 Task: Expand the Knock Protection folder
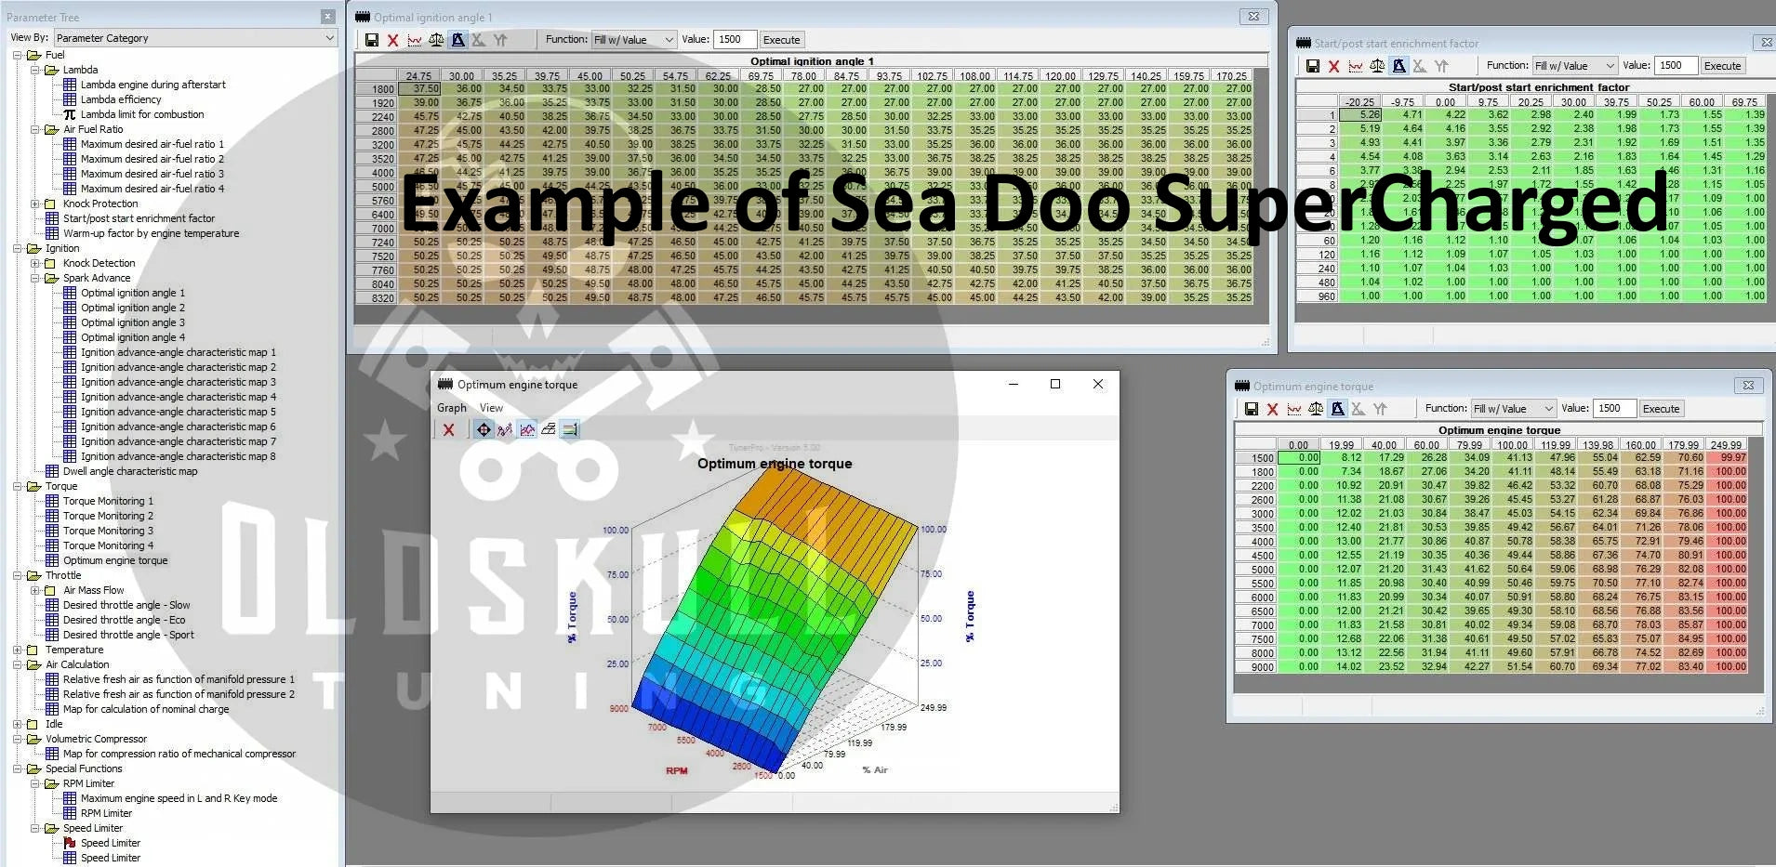35,204
